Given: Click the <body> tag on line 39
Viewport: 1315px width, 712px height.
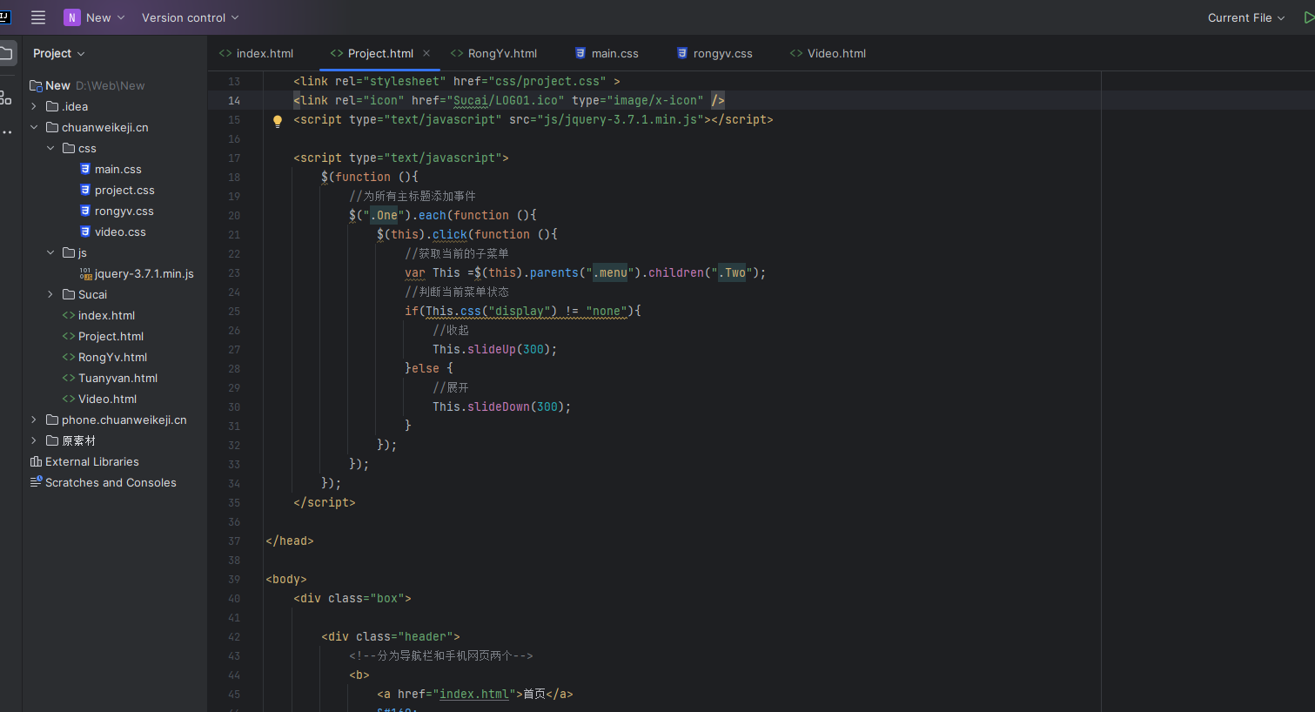Looking at the screenshot, I should click(x=286, y=579).
